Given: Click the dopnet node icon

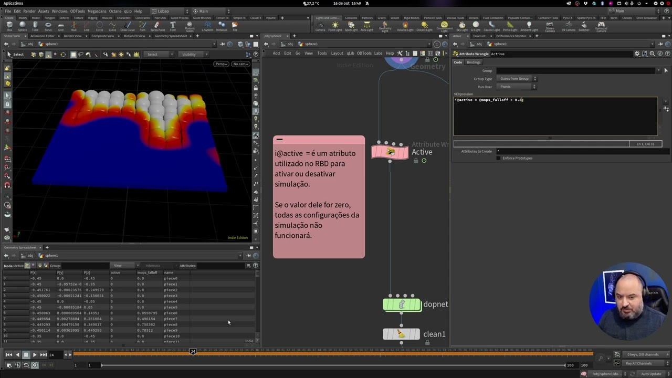Looking at the screenshot, I should [x=402, y=304].
